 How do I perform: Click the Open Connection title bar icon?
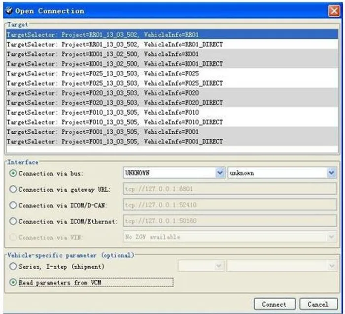click(x=9, y=10)
